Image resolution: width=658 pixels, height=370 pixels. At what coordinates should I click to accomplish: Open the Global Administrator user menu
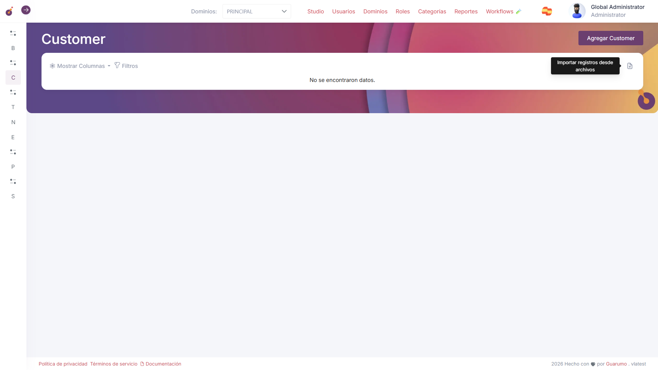click(x=617, y=11)
